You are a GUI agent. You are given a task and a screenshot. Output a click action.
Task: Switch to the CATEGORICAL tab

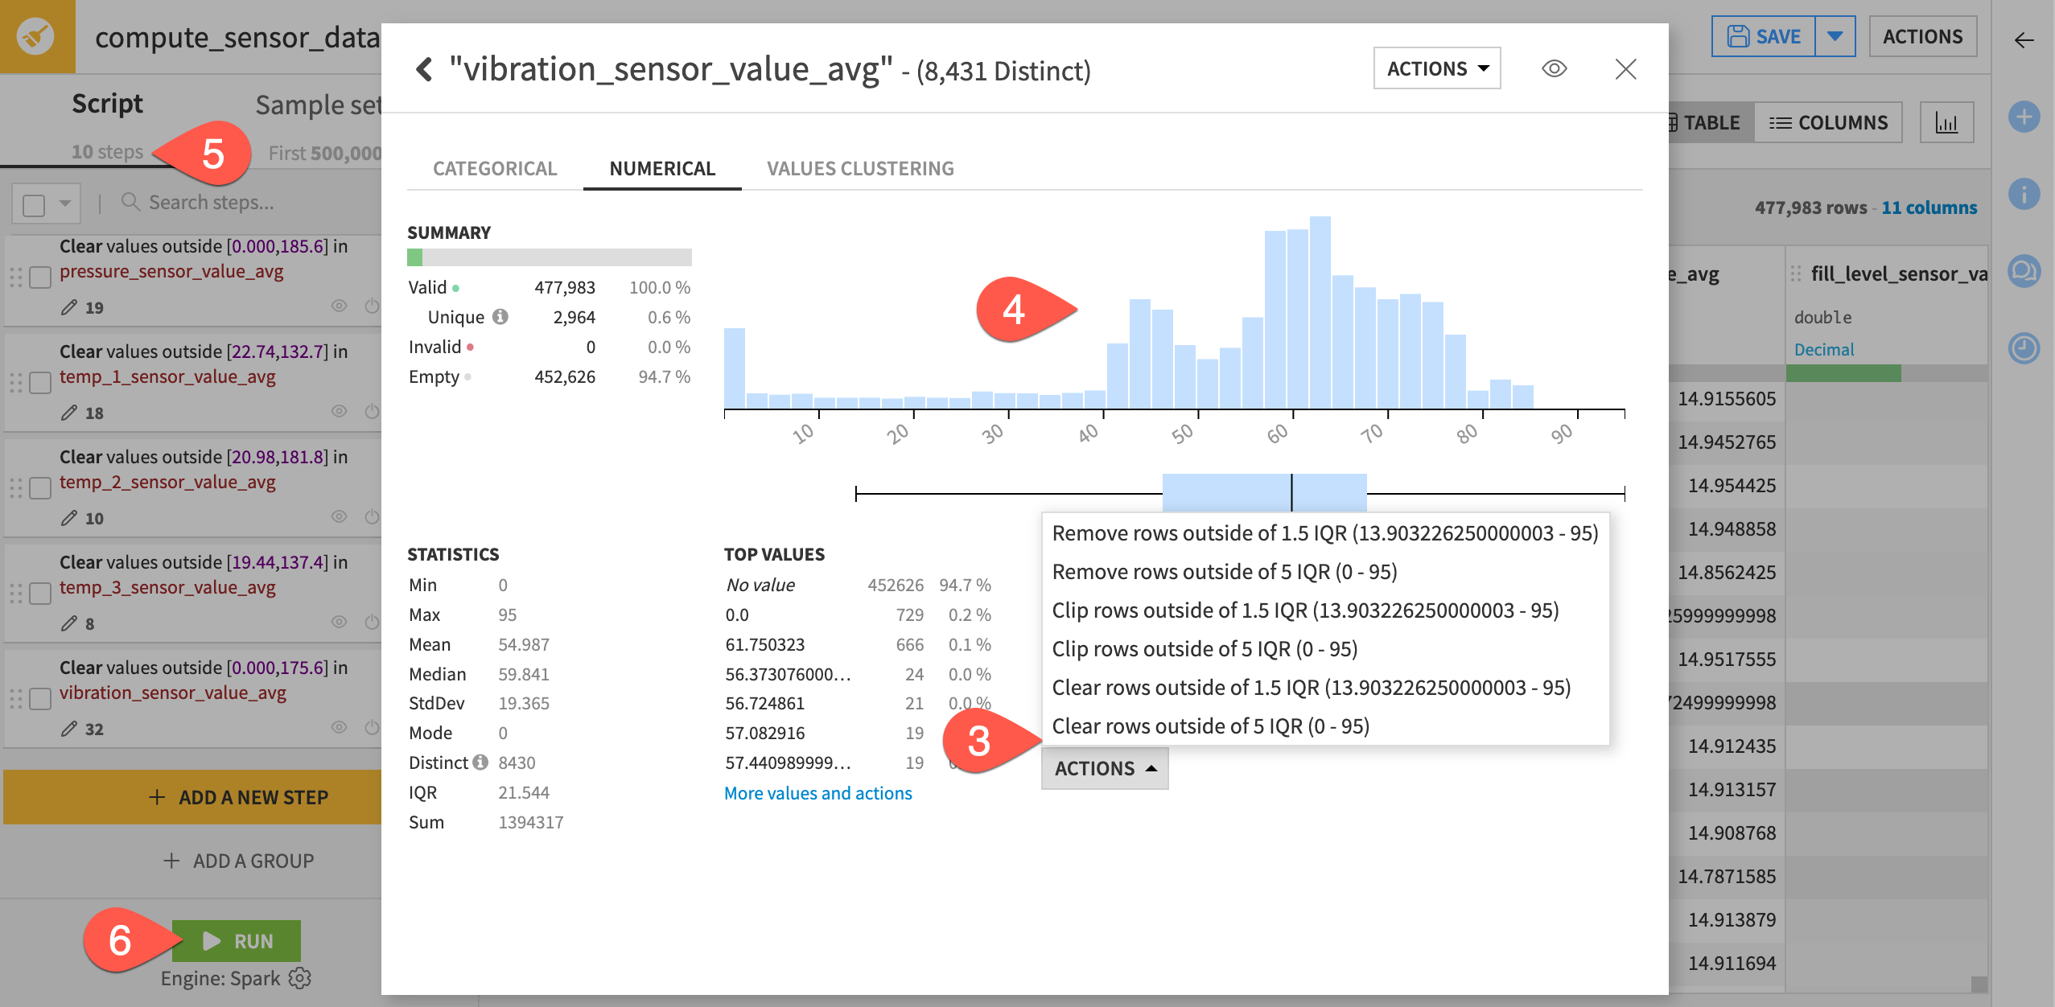[494, 168]
